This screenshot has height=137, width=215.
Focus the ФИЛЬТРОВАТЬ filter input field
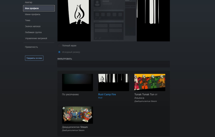(x=113, y=64)
